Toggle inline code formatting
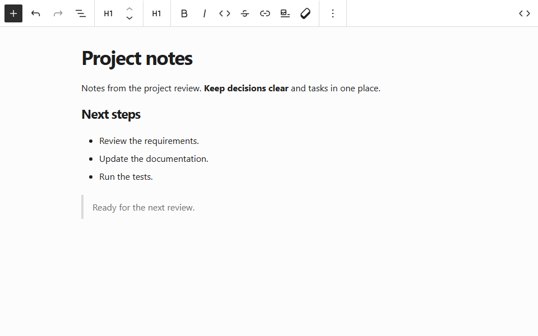Screen dimensions: 538x336 coord(225,13)
